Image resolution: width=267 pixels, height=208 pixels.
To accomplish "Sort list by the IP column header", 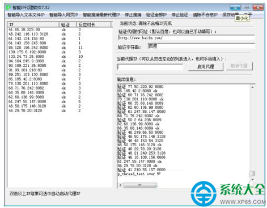I will (33, 24).
